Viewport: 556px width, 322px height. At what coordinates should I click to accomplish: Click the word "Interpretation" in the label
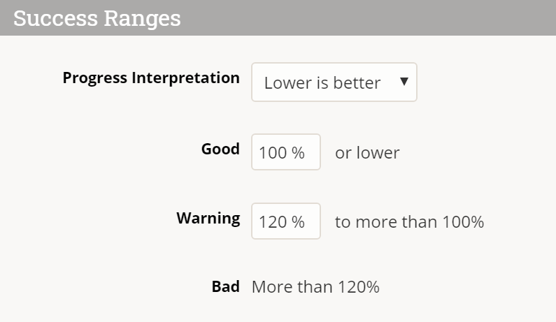tap(185, 78)
